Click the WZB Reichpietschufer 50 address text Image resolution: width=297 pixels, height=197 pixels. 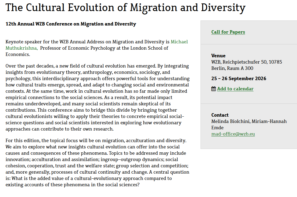pos(246,62)
